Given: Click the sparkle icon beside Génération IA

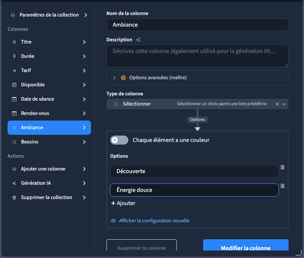Looking at the screenshot, I should click(14, 183).
